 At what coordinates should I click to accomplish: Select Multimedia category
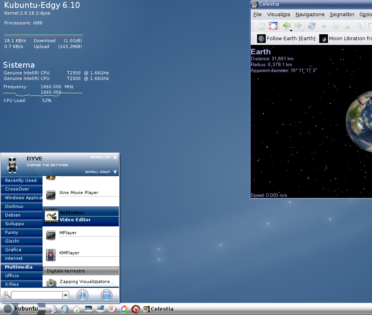coord(22,267)
